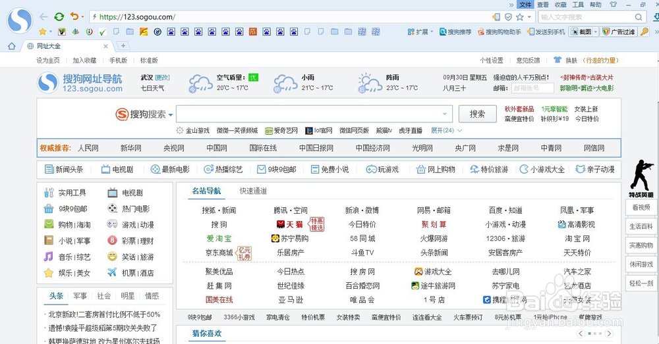Viewport: 659px width, 344px height.
Task: Open the 帮助 menu
Action: (x=596, y=5)
